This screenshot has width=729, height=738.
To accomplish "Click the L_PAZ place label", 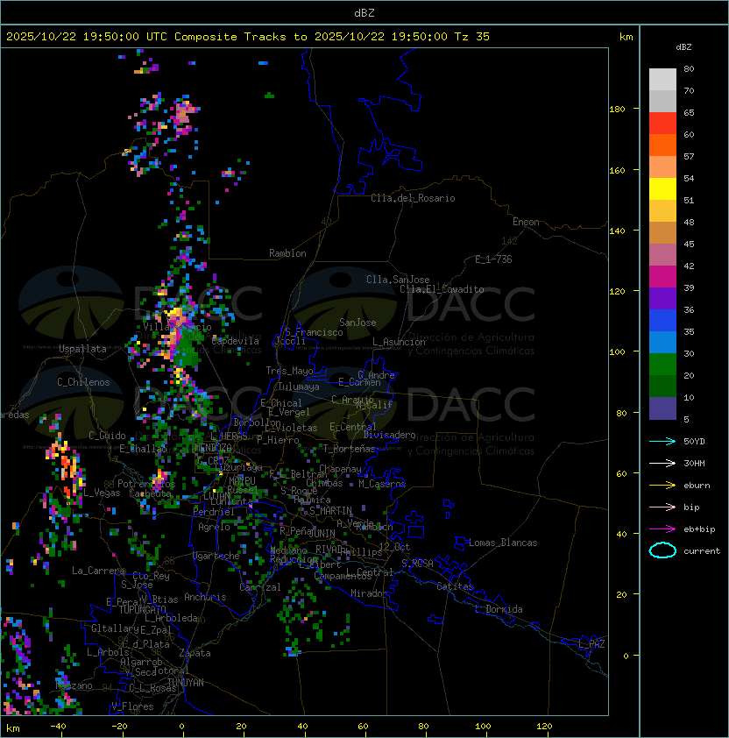I will pyautogui.click(x=591, y=644).
